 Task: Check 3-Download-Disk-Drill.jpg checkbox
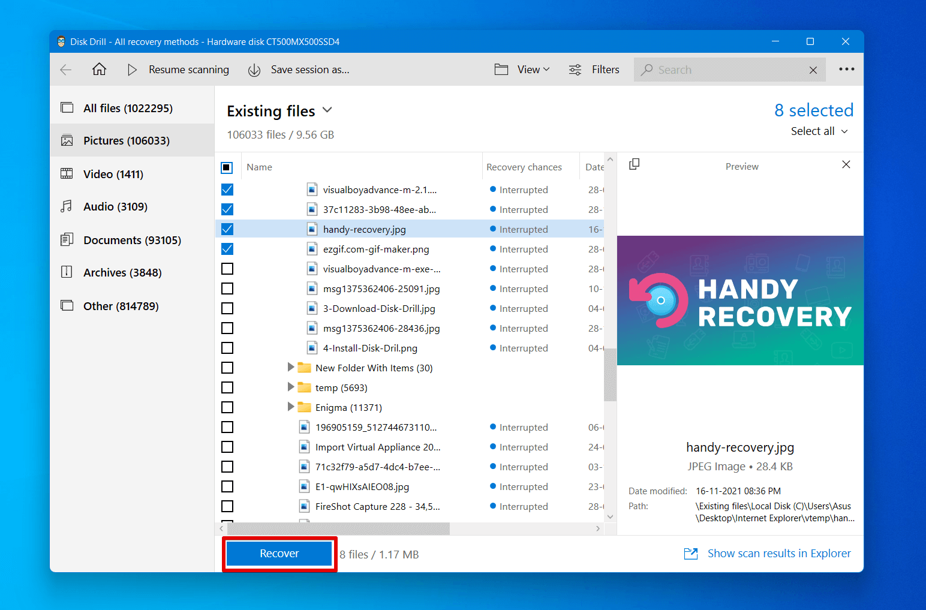[x=227, y=308]
